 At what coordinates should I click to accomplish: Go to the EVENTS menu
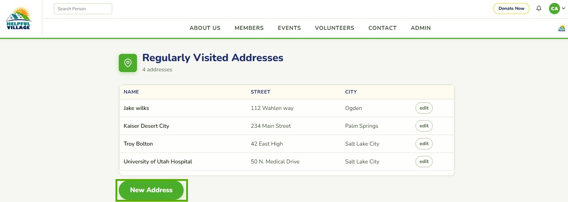289,28
